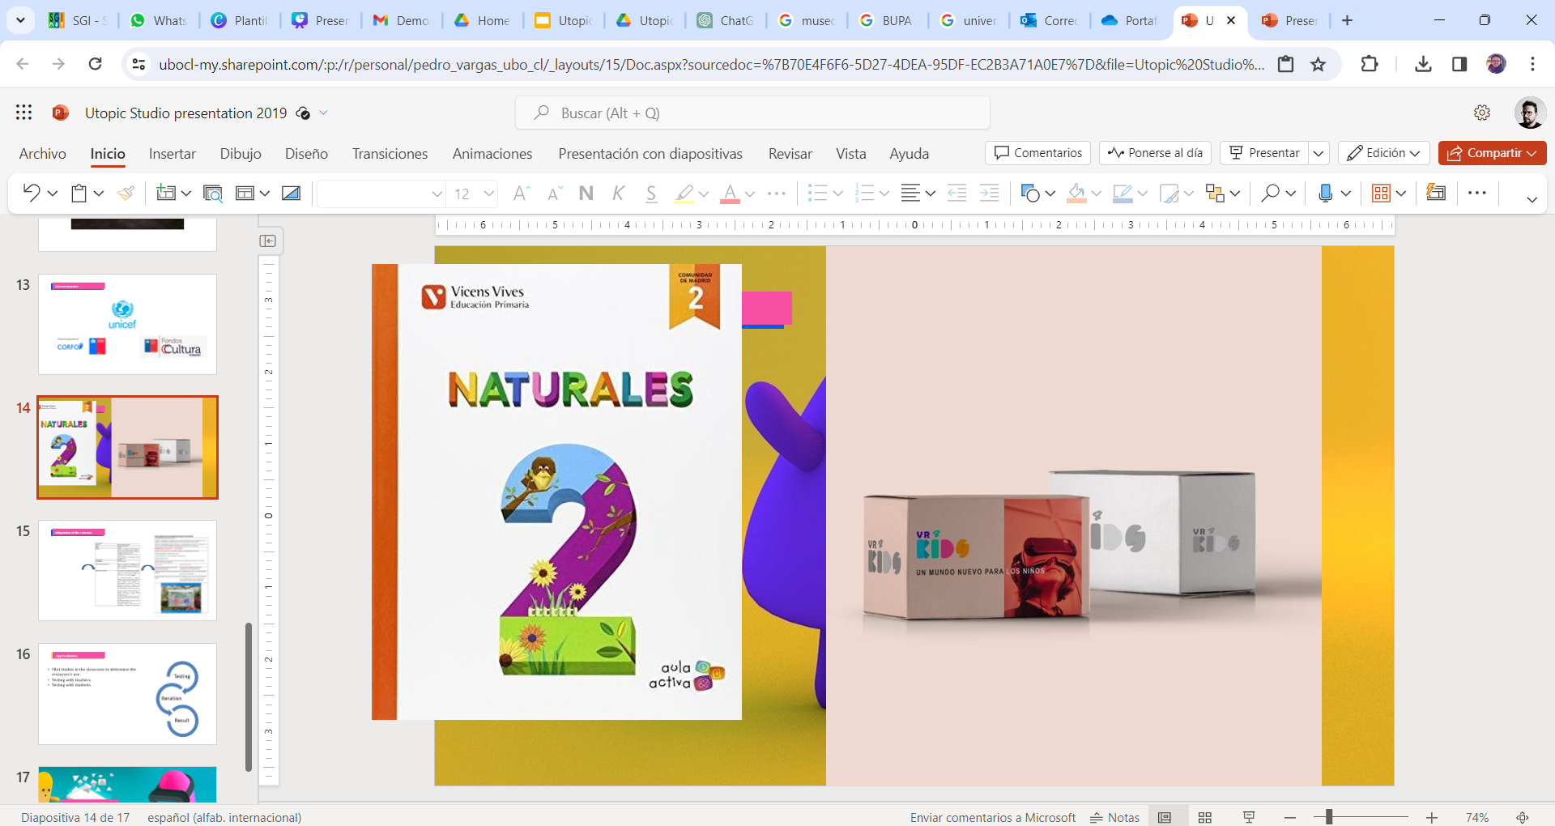
Task: Switch to slide sorter grid view icon
Action: tap(1205, 817)
